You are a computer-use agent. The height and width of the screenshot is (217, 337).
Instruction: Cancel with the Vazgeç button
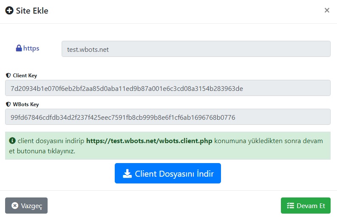[x=26, y=206]
